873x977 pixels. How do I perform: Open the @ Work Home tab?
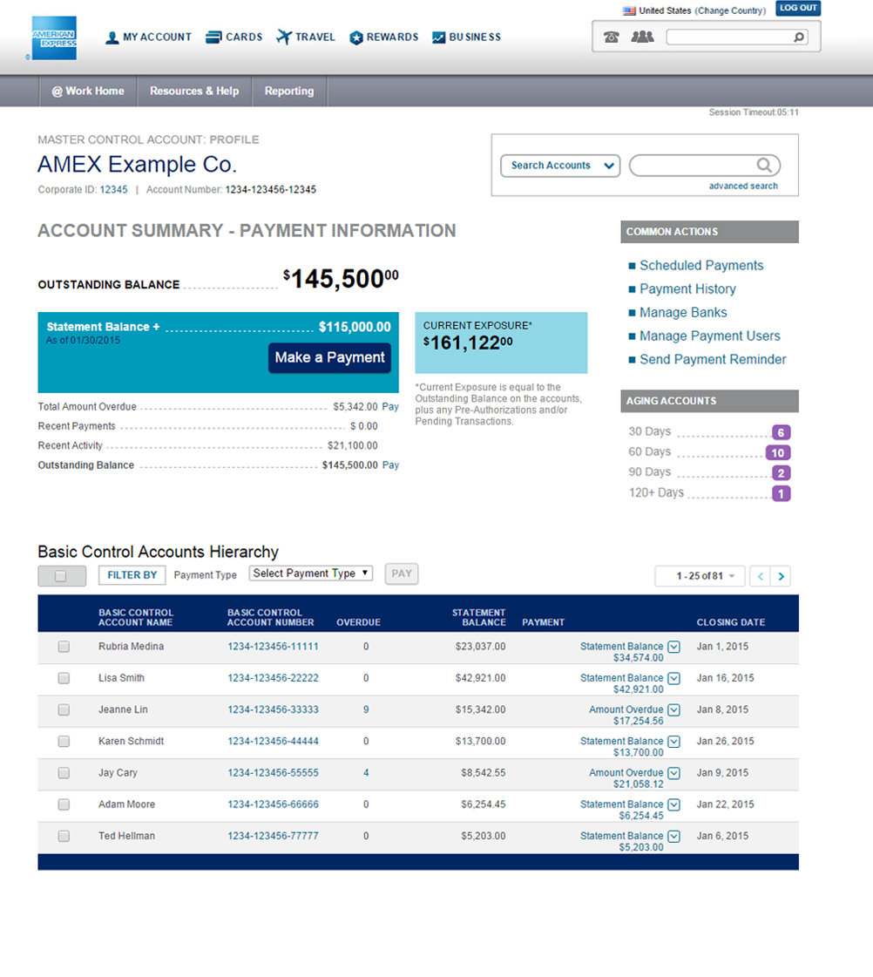tap(88, 91)
